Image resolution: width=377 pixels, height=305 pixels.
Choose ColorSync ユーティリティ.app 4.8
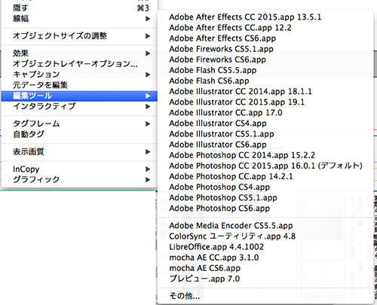coord(265,236)
